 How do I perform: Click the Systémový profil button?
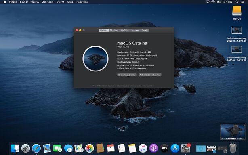pos(127,75)
